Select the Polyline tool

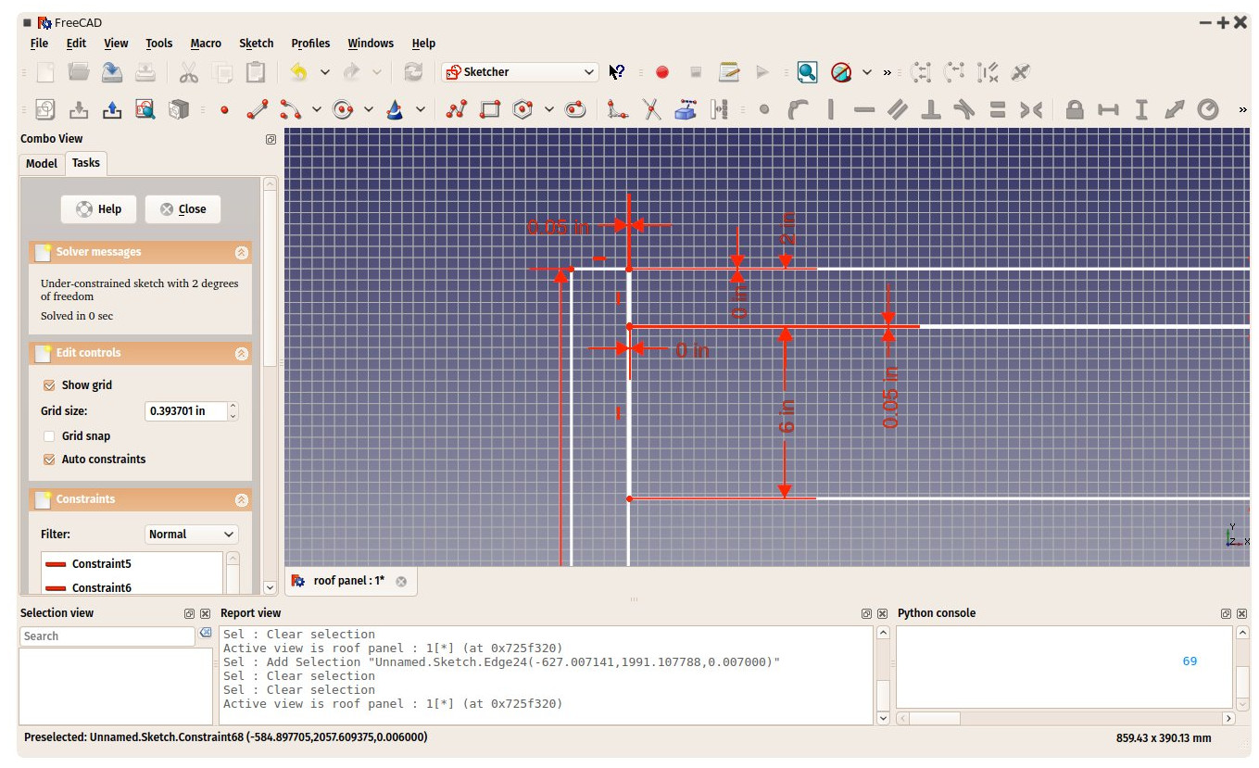click(457, 109)
